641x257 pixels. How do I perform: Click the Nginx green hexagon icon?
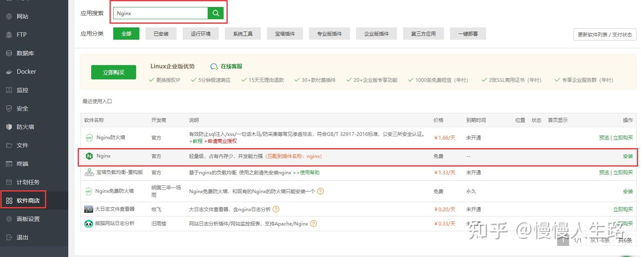(x=89, y=156)
